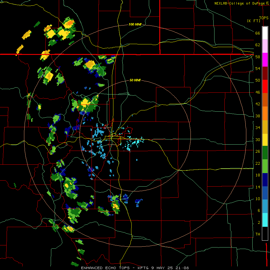
Task: Select the bright red legend swatch near 46
Action: click(265, 86)
